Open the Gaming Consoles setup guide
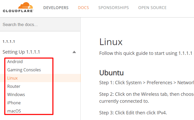This screenshot has height=120, width=194. tap(24, 70)
